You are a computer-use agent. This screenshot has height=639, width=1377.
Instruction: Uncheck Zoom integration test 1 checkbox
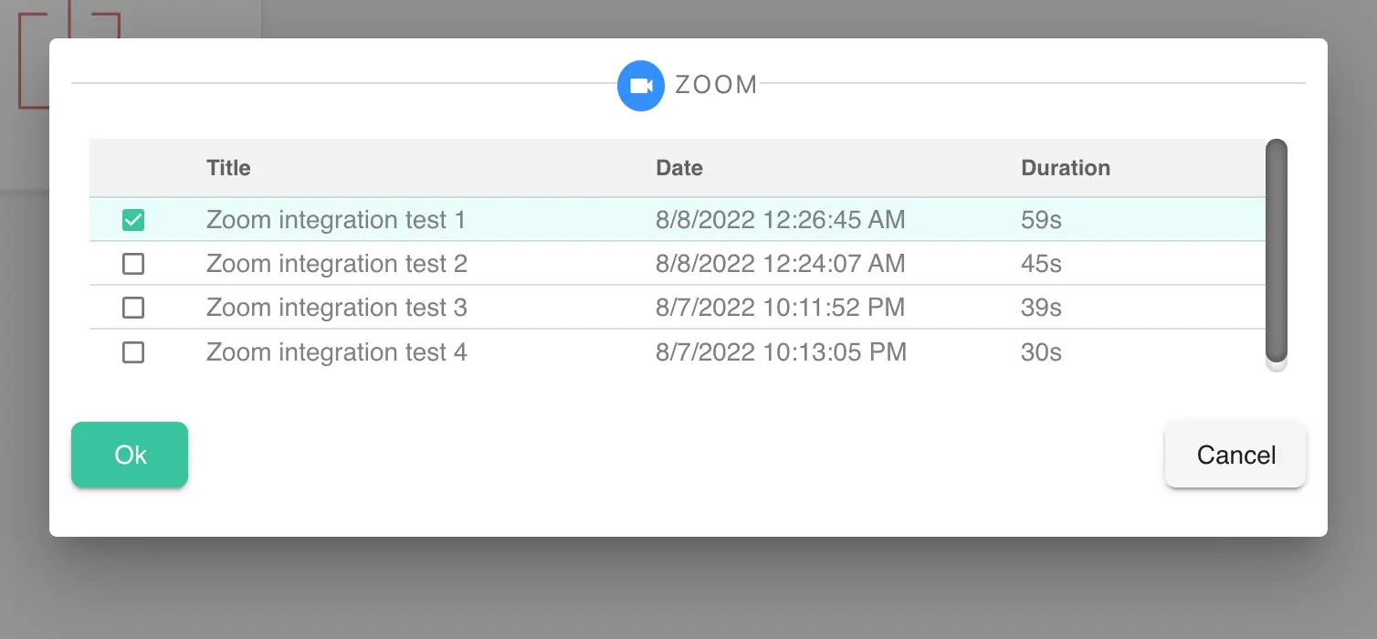point(133,220)
